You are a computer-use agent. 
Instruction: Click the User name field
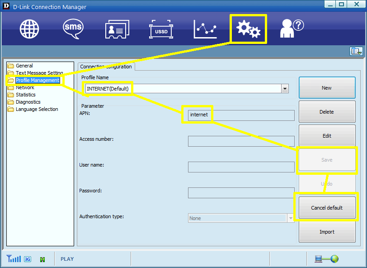tap(241, 167)
